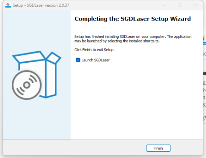Click the "Launch SGDLaser" label text
The width and height of the screenshot is (206, 158).
coord(96,60)
